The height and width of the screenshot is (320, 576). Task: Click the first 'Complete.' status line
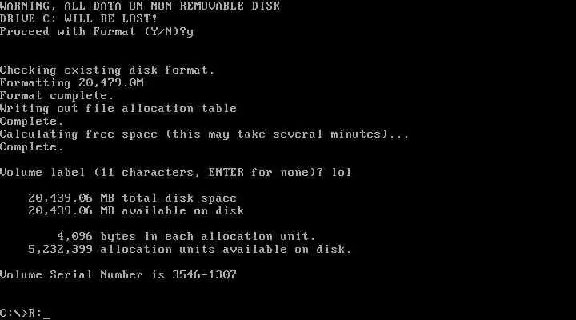pyautogui.click(x=32, y=122)
